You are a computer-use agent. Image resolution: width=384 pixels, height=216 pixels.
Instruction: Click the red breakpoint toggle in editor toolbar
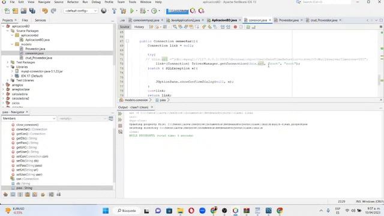click(x=235, y=27)
